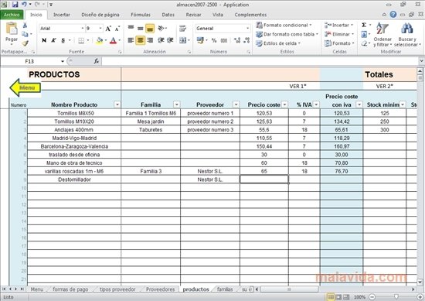Toggle italic K formatting
Viewport: 425px width, 301px height.
click(53, 40)
